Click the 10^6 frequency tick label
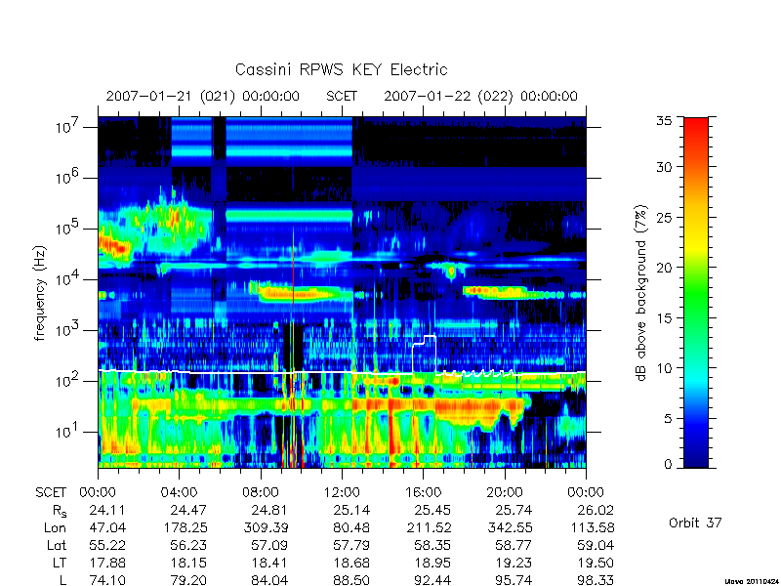781x586 pixels. pyautogui.click(x=68, y=178)
